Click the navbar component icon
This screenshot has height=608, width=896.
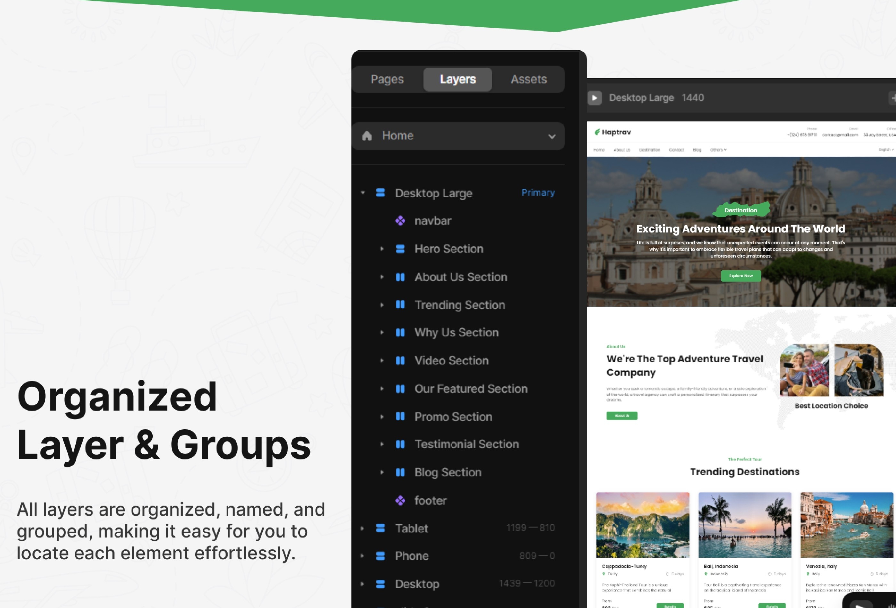pyautogui.click(x=400, y=220)
